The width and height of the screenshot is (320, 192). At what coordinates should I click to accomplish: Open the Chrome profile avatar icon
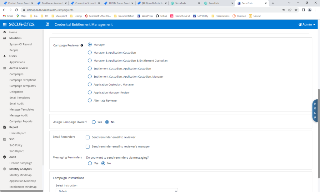pyautogui.click(x=310, y=10)
